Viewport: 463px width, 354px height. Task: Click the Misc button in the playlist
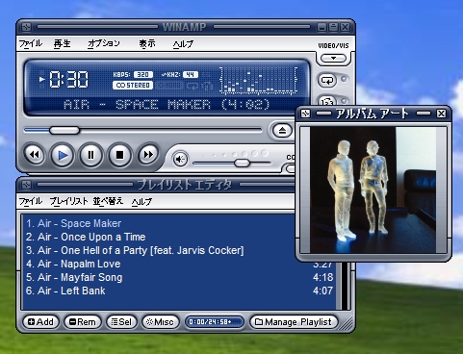pos(160,322)
